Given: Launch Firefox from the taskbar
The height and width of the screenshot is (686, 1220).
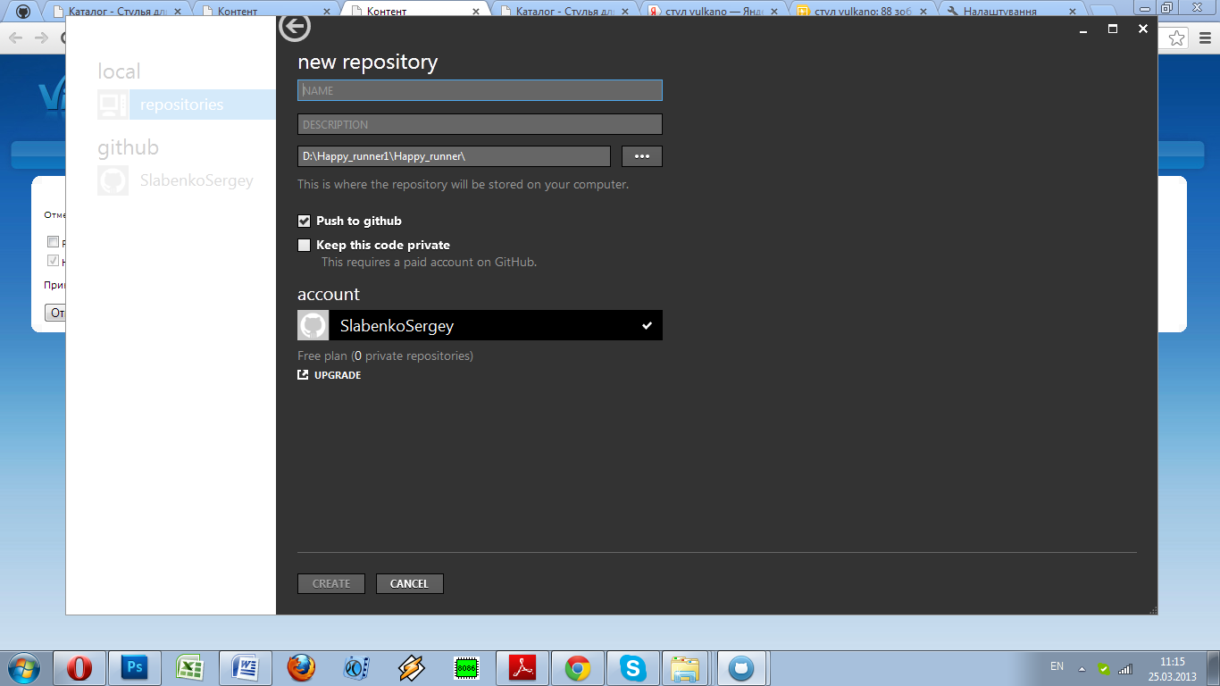Looking at the screenshot, I should tap(301, 668).
